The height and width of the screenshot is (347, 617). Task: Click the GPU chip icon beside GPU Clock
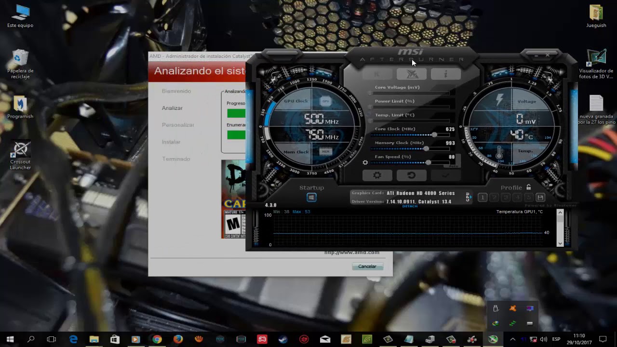tap(325, 101)
